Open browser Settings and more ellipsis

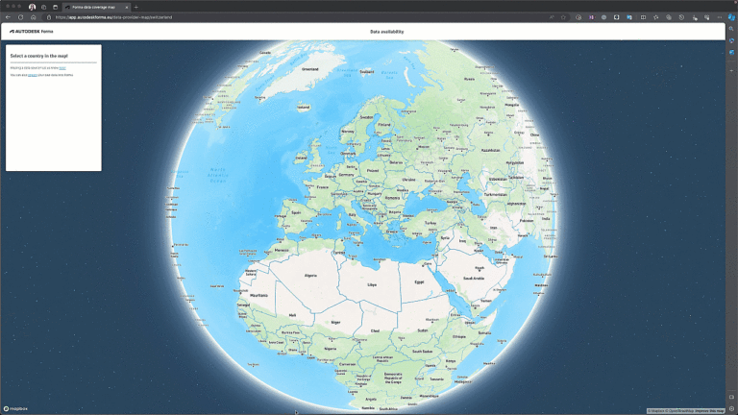(719, 17)
